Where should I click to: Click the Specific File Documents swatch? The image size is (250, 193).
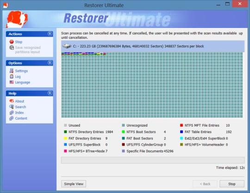pyautogui.click(x=123, y=151)
